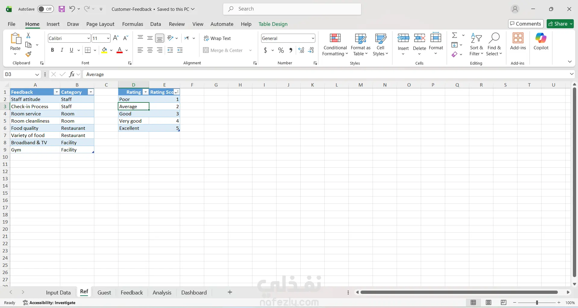Open Conditional Formatting menu
578x308 pixels.
[x=335, y=44]
